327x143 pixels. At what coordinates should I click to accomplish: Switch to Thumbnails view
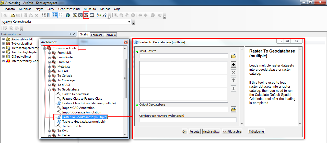(61, 15)
